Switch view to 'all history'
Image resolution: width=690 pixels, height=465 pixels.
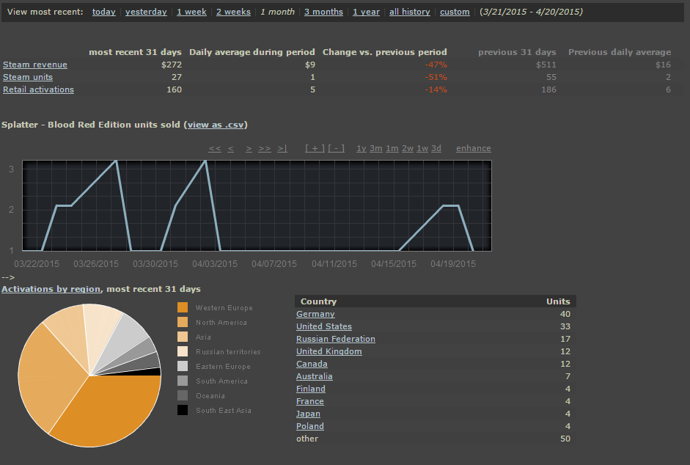click(x=410, y=12)
